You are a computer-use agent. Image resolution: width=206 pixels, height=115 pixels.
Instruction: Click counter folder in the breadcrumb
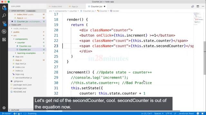point(73,11)
